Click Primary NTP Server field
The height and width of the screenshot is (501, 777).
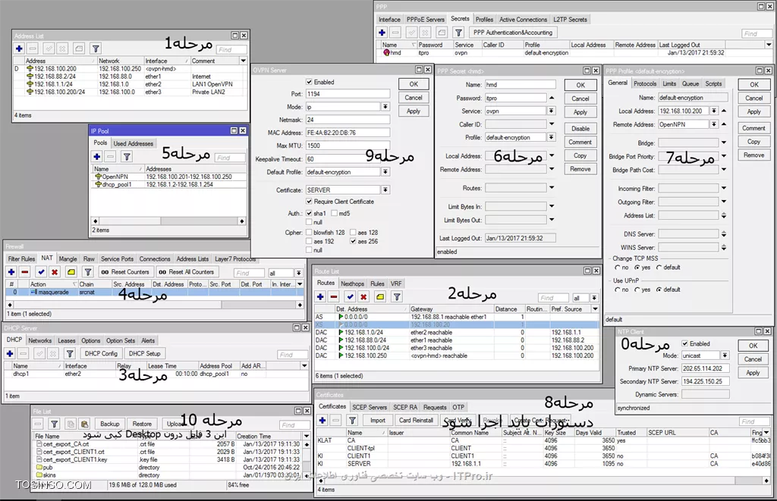click(705, 368)
